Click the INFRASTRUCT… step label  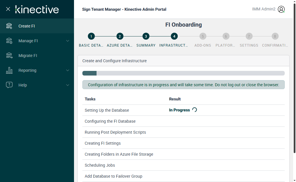coord(173,45)
